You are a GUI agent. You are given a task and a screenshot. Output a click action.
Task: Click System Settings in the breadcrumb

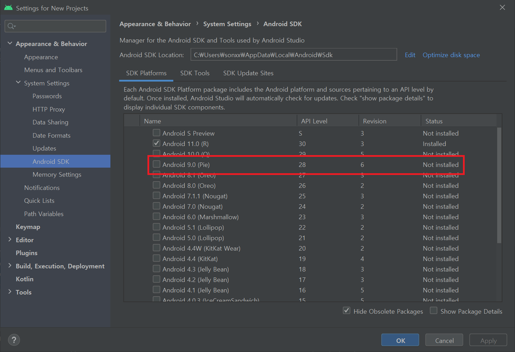coord(227,24)
